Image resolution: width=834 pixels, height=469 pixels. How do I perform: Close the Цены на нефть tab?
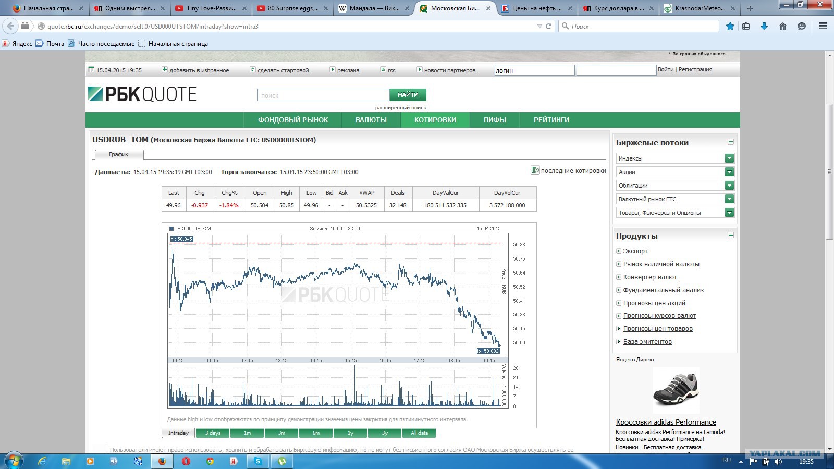click(x=570, y=8)
